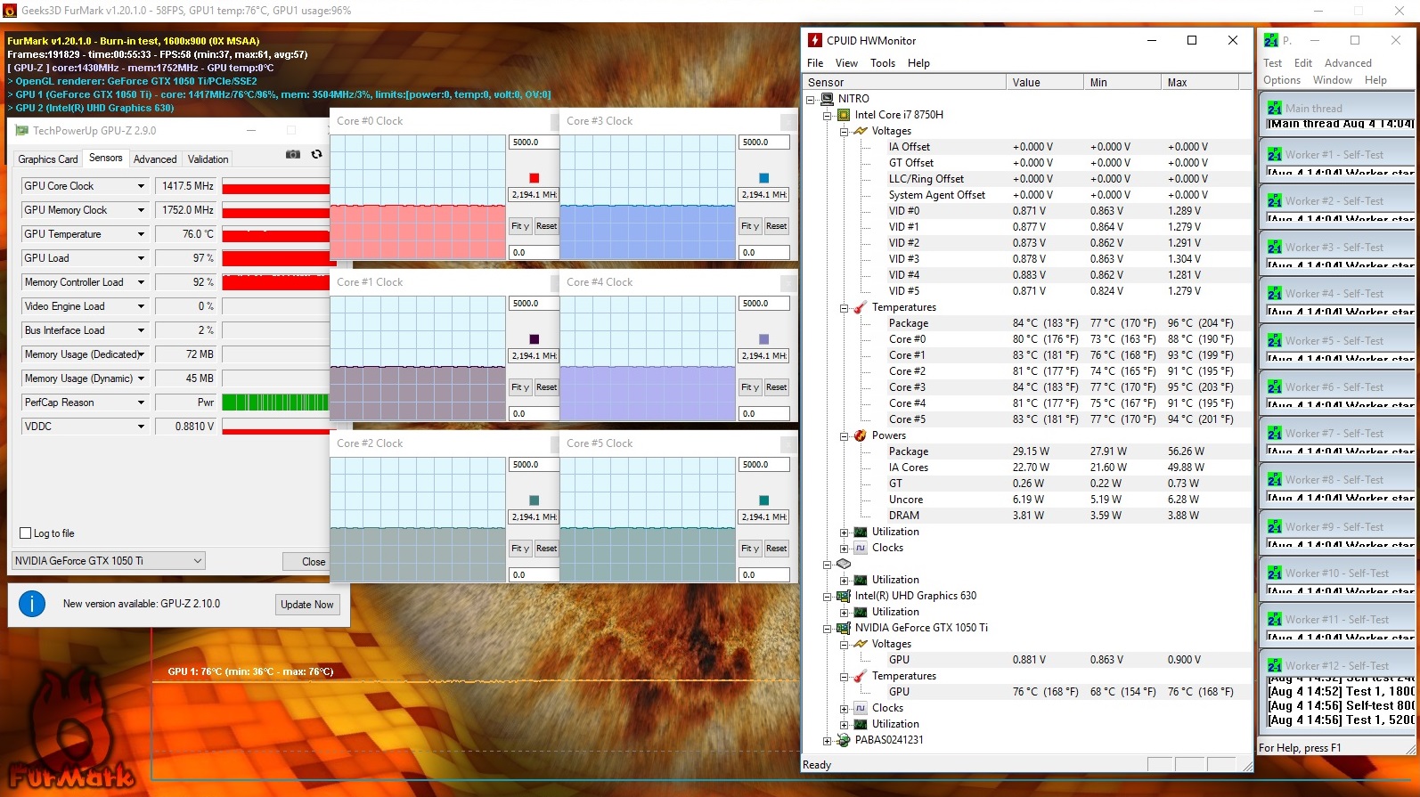Viewport: 1420px width, 797px height.
Task: Open the HWMonitor Tools menu
Action: coord(883,63)
